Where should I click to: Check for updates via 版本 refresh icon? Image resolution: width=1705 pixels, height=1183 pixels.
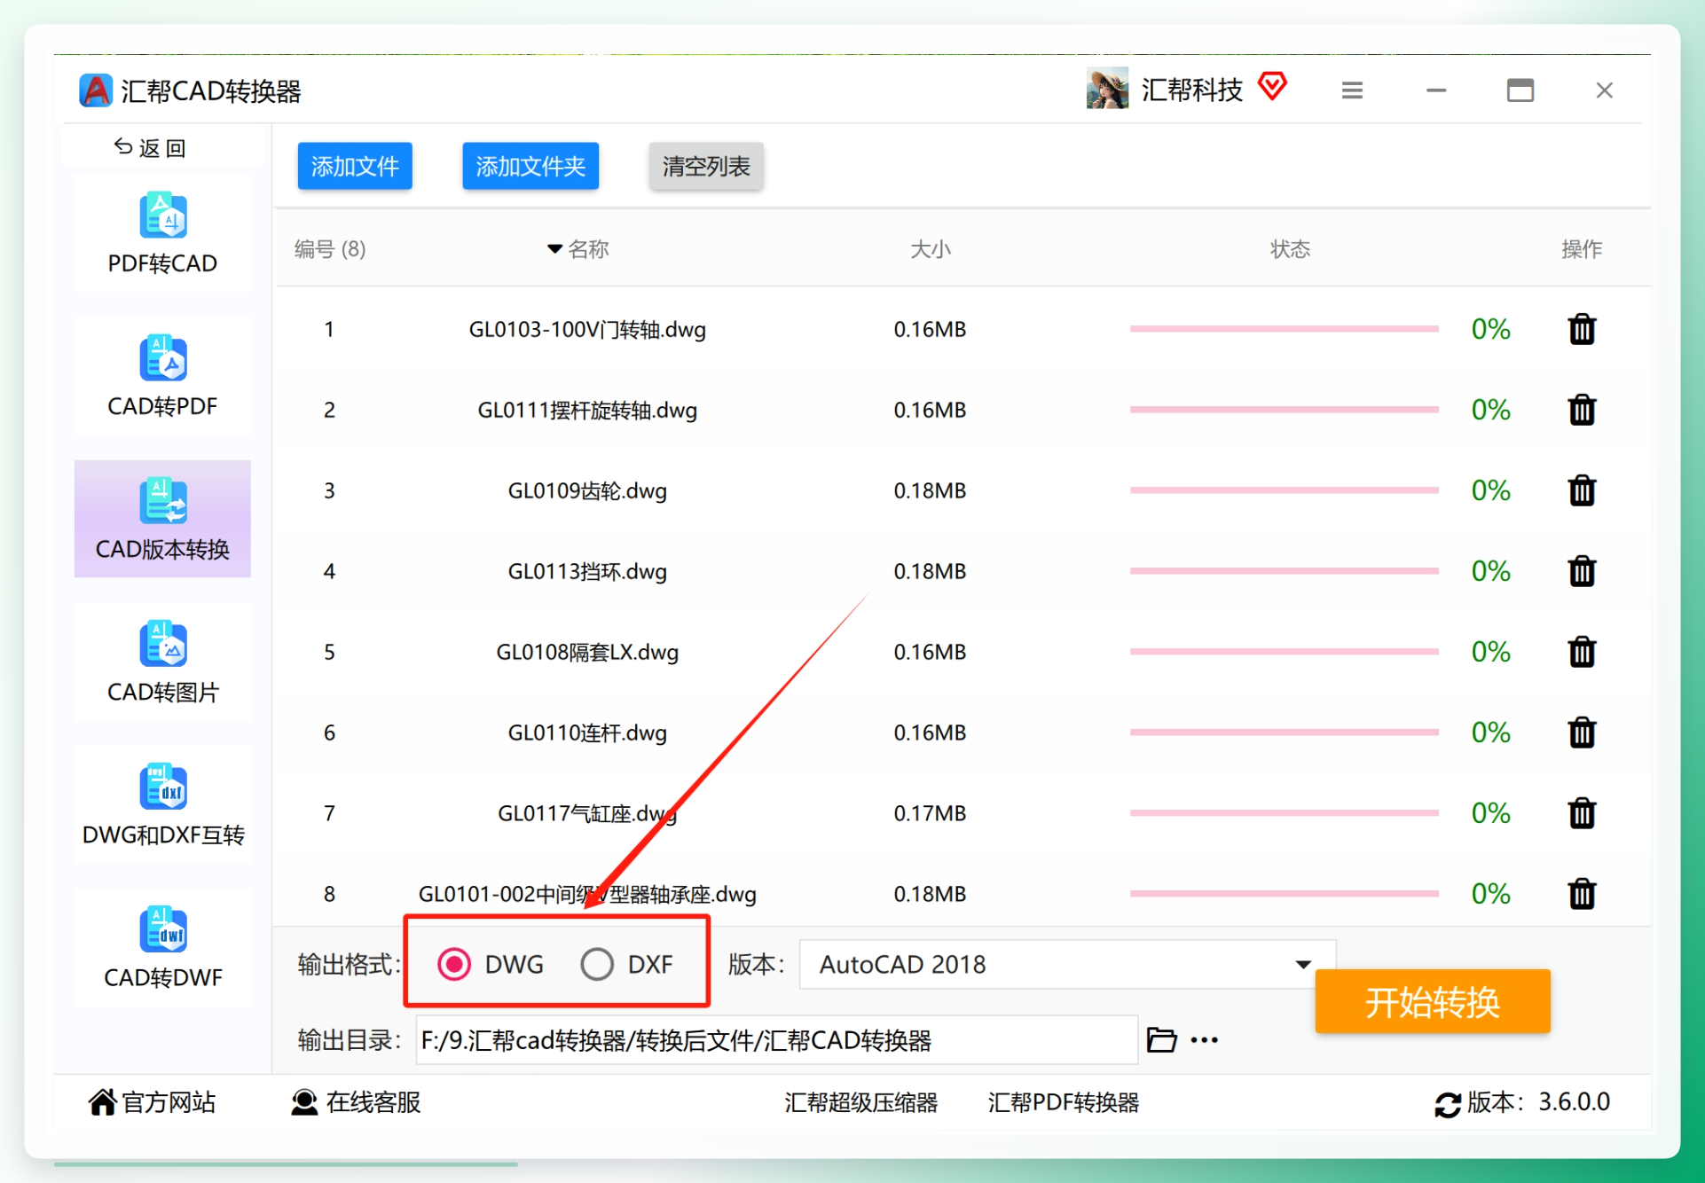[x=1447, y=1104]
